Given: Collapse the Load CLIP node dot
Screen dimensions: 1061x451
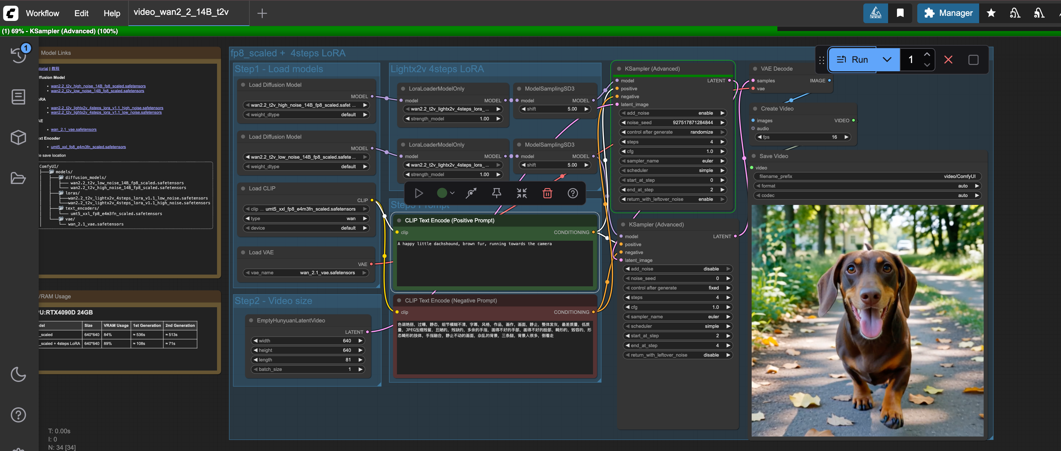Looking at the screenshot, I should click(x=243, y=189).
